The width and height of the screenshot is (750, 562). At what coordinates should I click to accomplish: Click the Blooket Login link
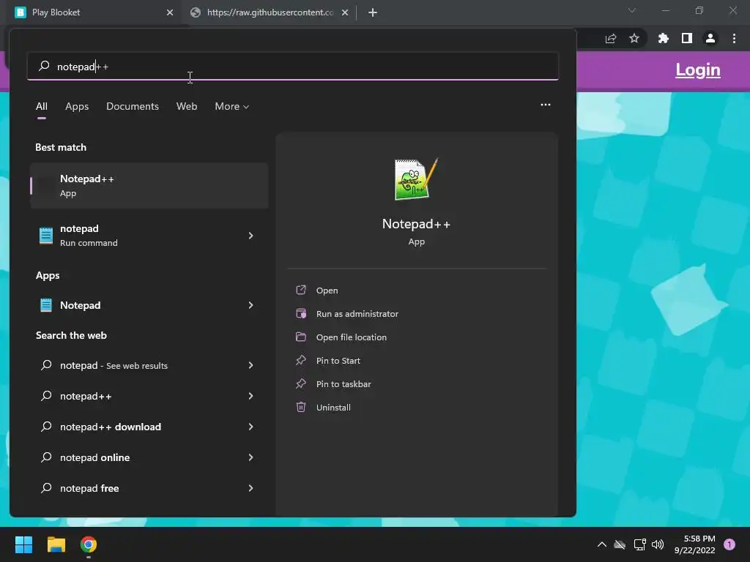(x=698, y=70)
